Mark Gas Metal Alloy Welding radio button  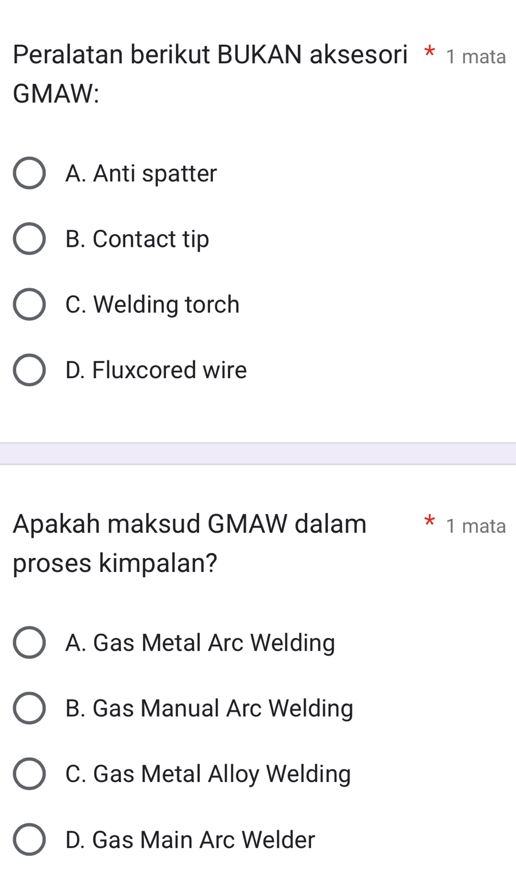[29, 774]
